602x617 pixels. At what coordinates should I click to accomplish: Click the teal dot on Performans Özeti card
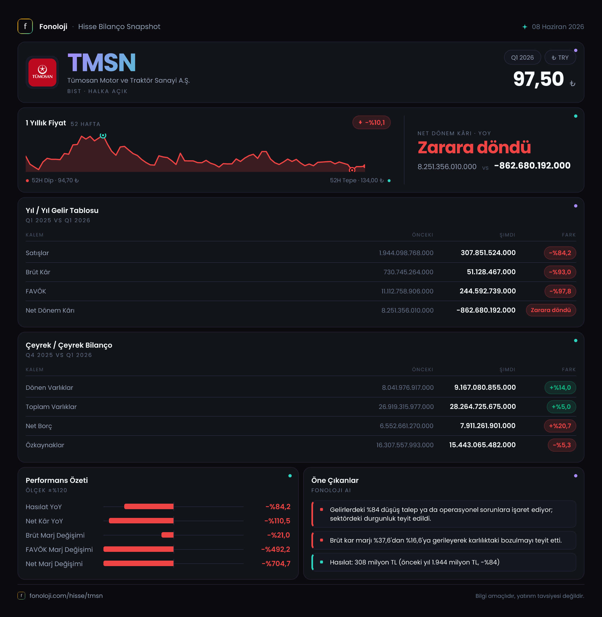coord(290,476)
